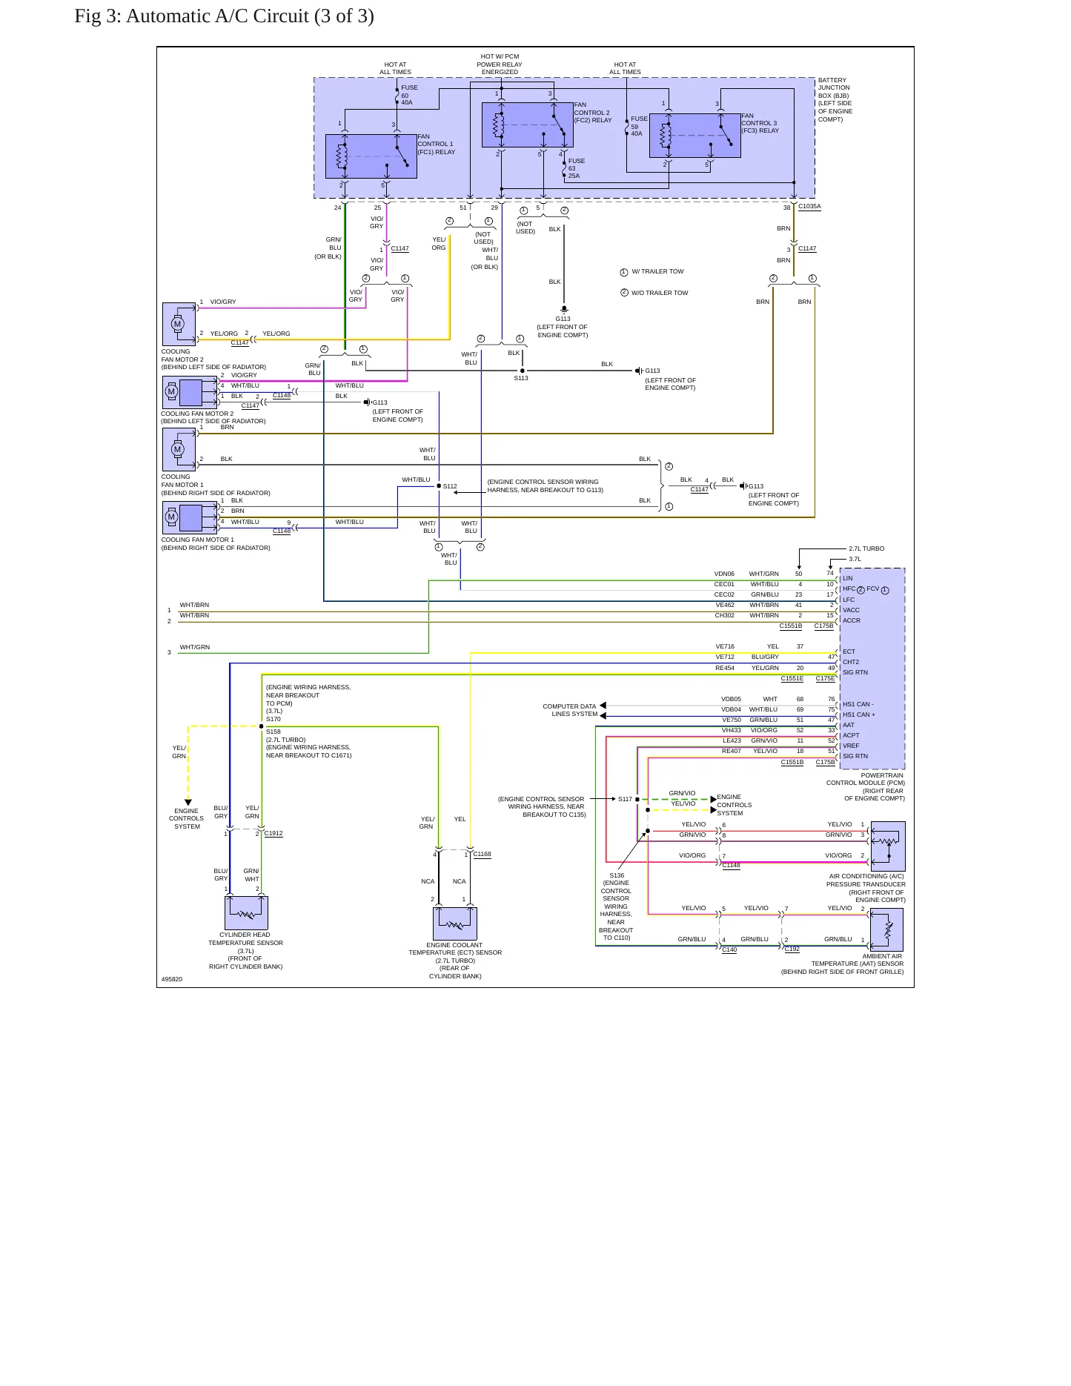Viewport: 1071px width, 1386px height.
Task: Click the Fuse 63 25A label
Action: [576, 168]
